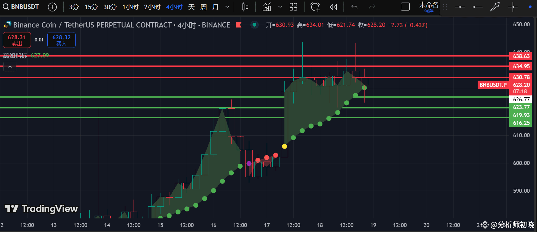Switch chart to 周 (weekly) interval
This screenshot has height=232, width=537.
point(203,7)
